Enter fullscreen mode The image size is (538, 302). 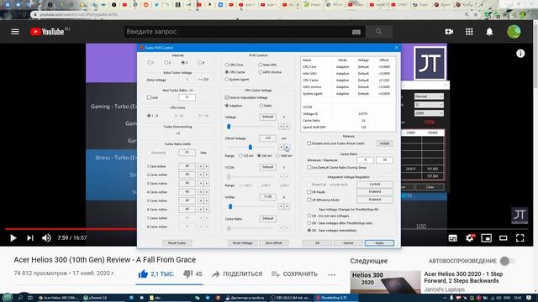520,238
